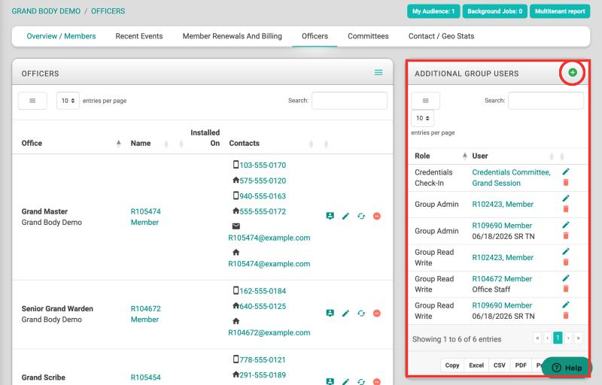Refresh the Senior Grand Warden assignment
Screen dimensions: 602x385
click(x=361, y=314)
